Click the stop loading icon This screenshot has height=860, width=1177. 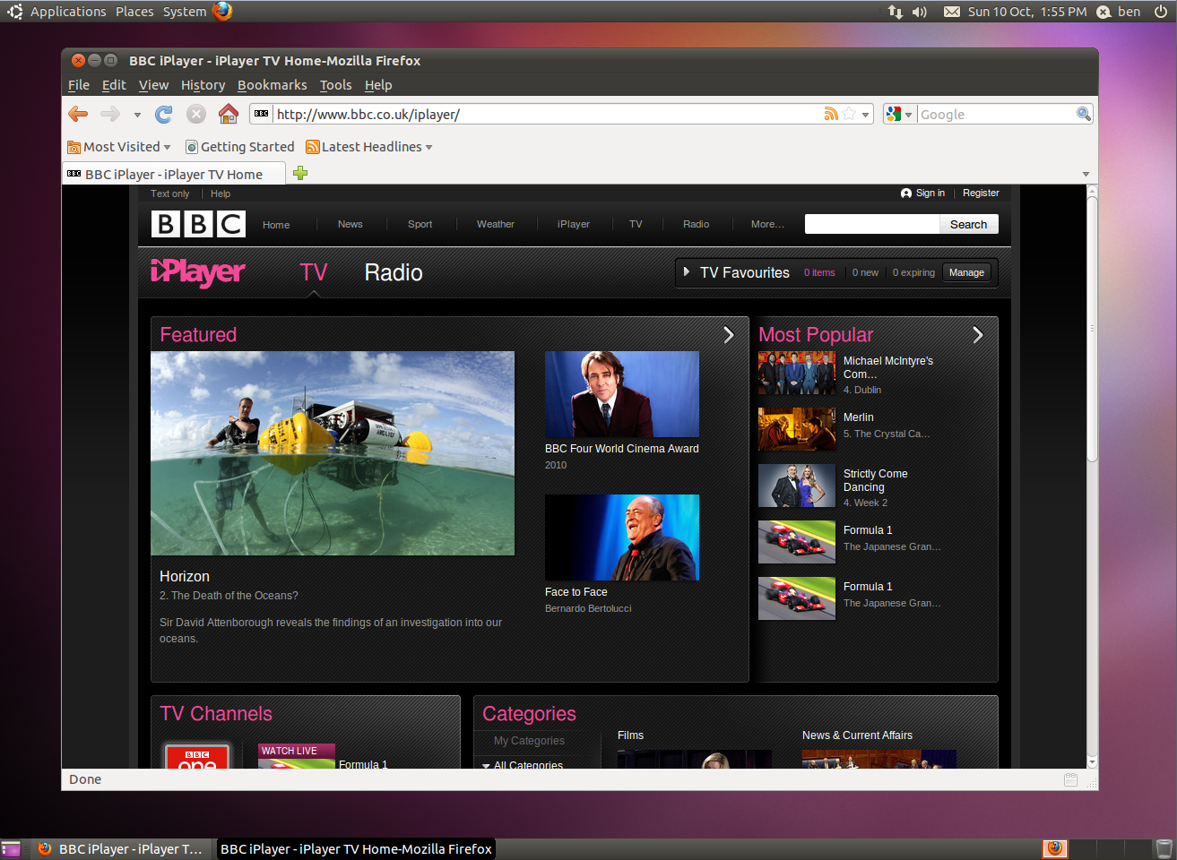pos(196,114)
